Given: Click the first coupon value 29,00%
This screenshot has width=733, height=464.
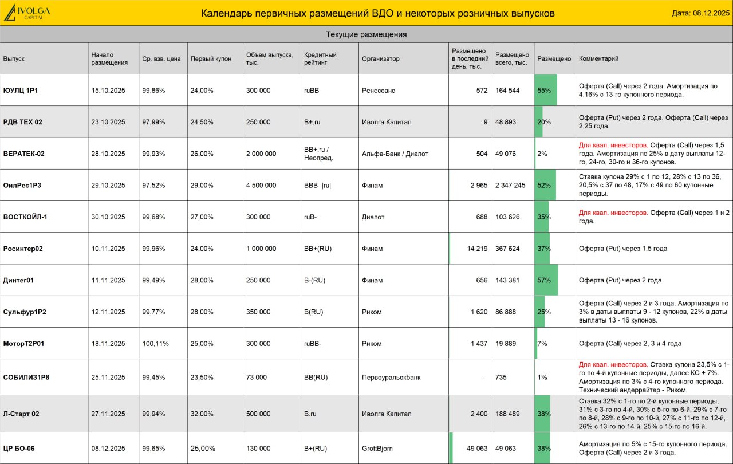Looking at the screenshot, I should [202, 185].
